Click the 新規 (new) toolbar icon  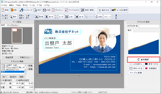click(x=5, y=10)
